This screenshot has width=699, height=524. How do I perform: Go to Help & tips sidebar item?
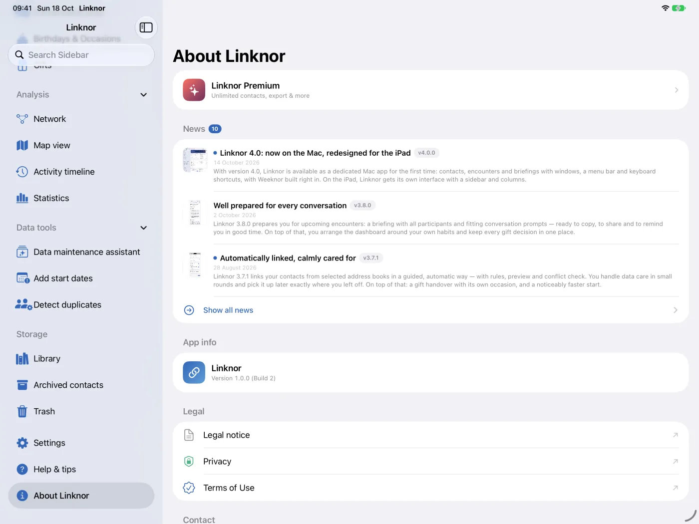tap(81, 470)
